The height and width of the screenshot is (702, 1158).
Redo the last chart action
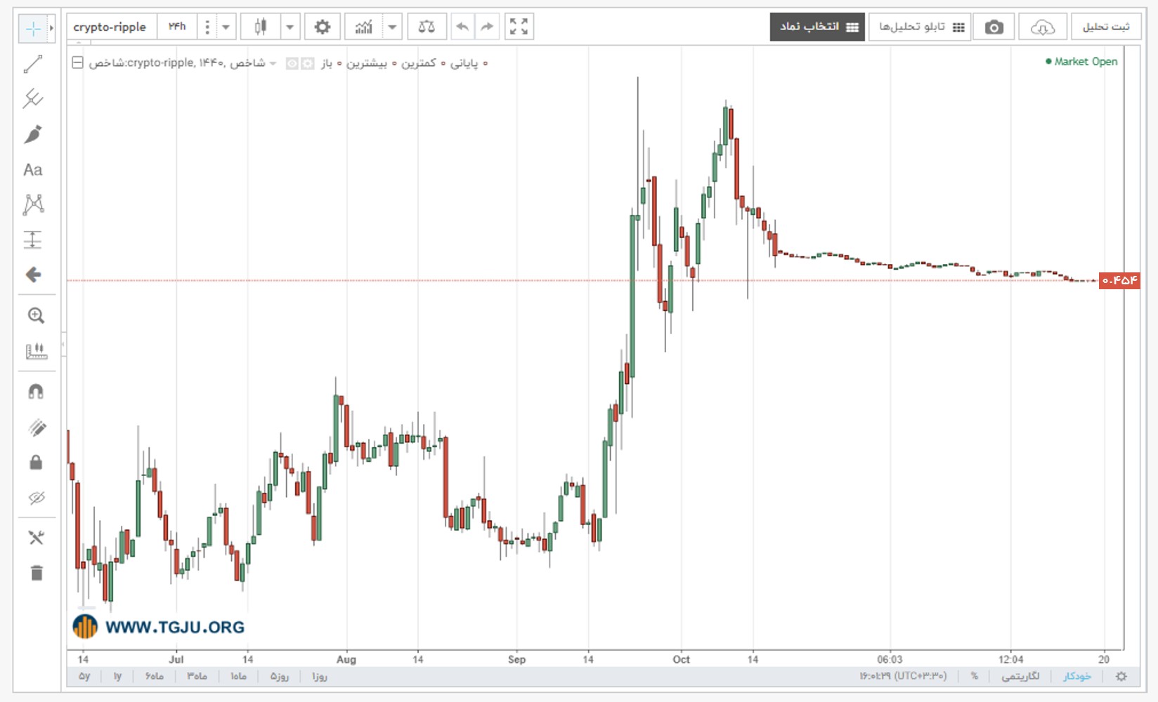pyautogui.click(x=486, y=27)
